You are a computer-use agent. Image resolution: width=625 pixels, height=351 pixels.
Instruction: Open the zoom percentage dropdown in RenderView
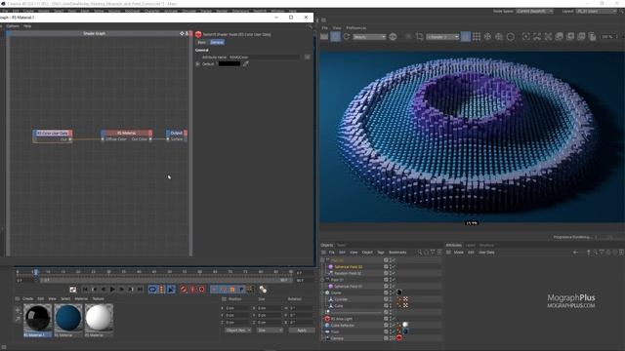[x=609, y=37]
